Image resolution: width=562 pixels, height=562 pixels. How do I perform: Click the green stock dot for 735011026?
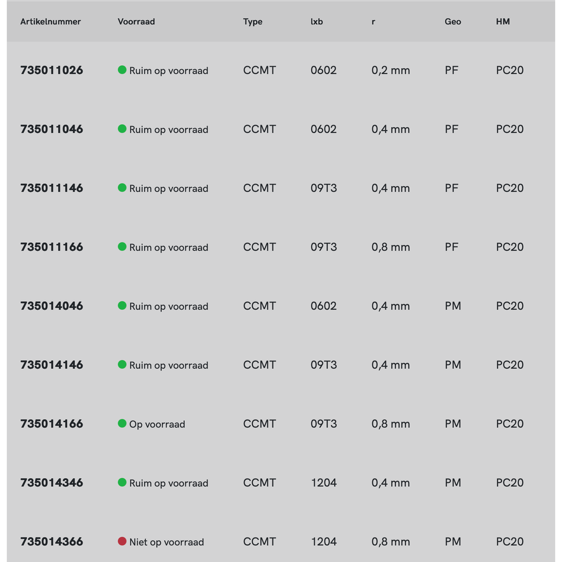122,70
